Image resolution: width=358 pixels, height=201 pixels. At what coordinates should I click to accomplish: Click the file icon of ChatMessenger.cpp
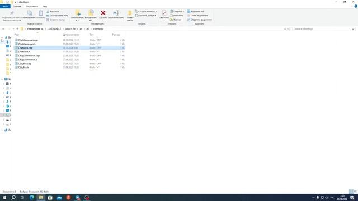16,40
